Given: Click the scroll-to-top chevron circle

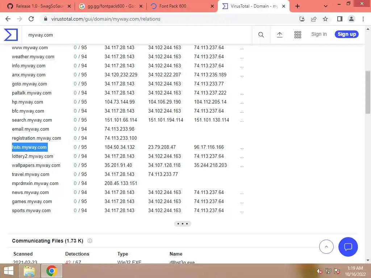Looking at the screenshot, I should pyautogui.click(x=326, y=247).
